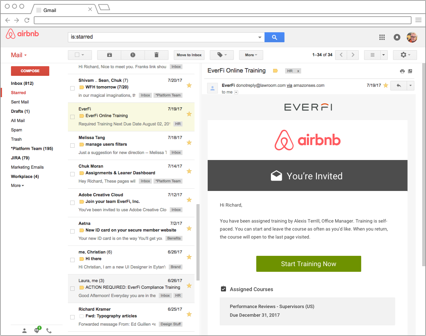
Task: Open the Labels tag dropdown
Action: [x=222, y=55]
